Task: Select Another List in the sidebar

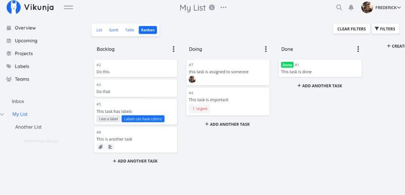Action: pos(28,127)
